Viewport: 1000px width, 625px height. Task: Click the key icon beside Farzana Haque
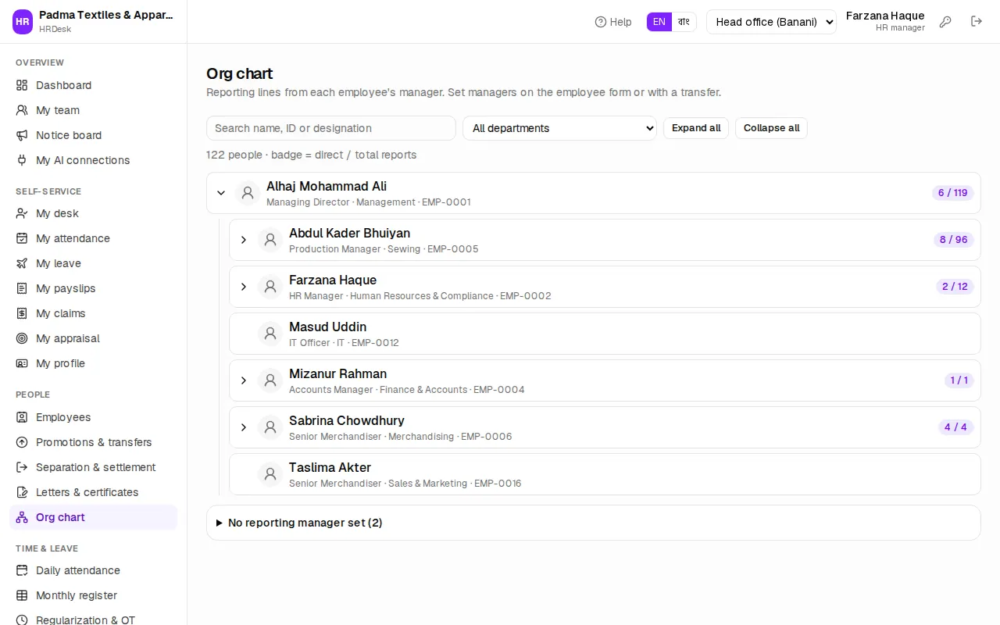[945, 22]
